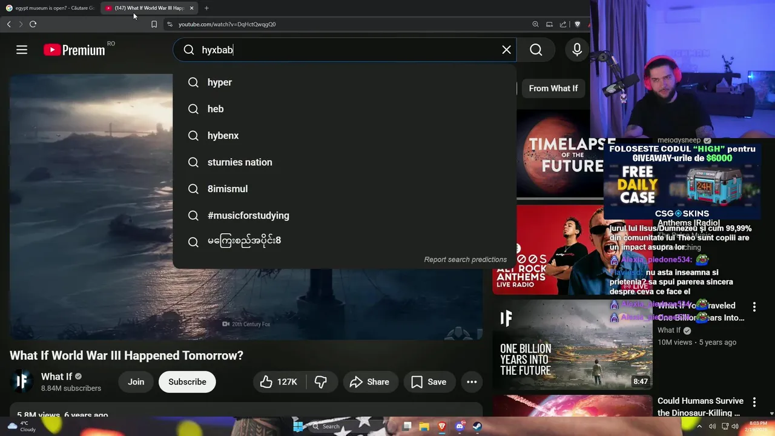Choose the 'heb' search suggestion

pos(345,109)
